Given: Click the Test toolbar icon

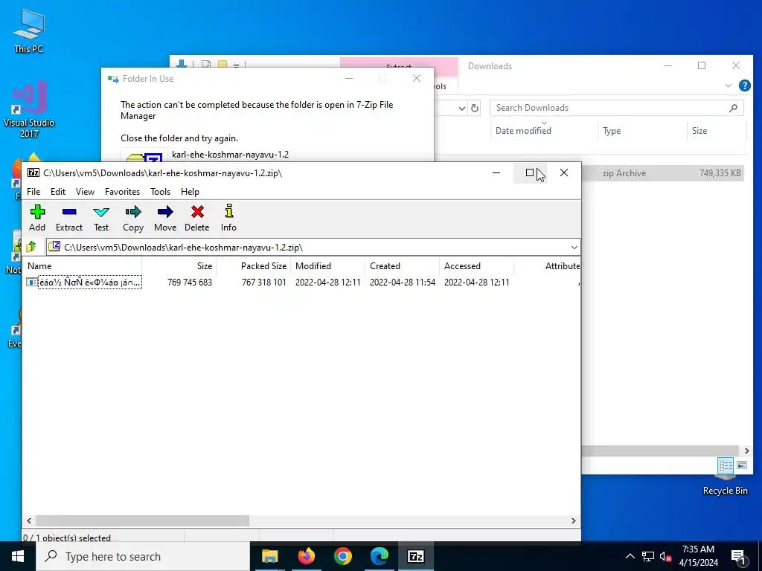Looking at the screenshot, I should (101, 218).
